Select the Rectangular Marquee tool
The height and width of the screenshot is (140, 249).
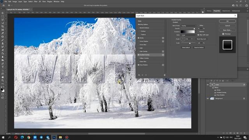(x=3, y=16)
